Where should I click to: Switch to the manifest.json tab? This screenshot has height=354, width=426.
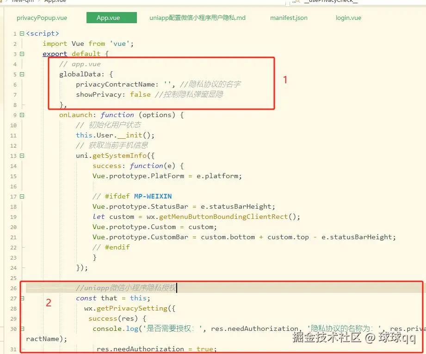pyautogui.click(x=289, y=18)
